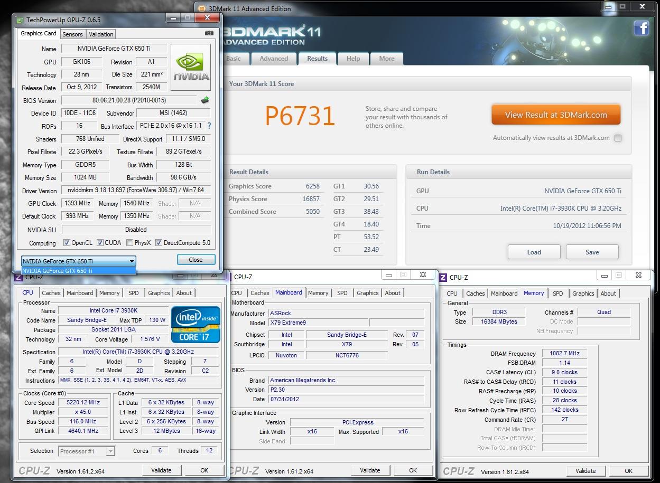
Task: Open Caches tab in the CPU-Z processor window
Action: [x=51, y=293]
